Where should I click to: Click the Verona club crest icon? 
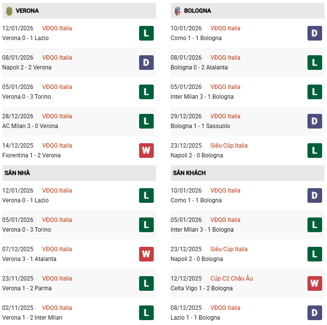pyautogui.click(x=9, y=11)
